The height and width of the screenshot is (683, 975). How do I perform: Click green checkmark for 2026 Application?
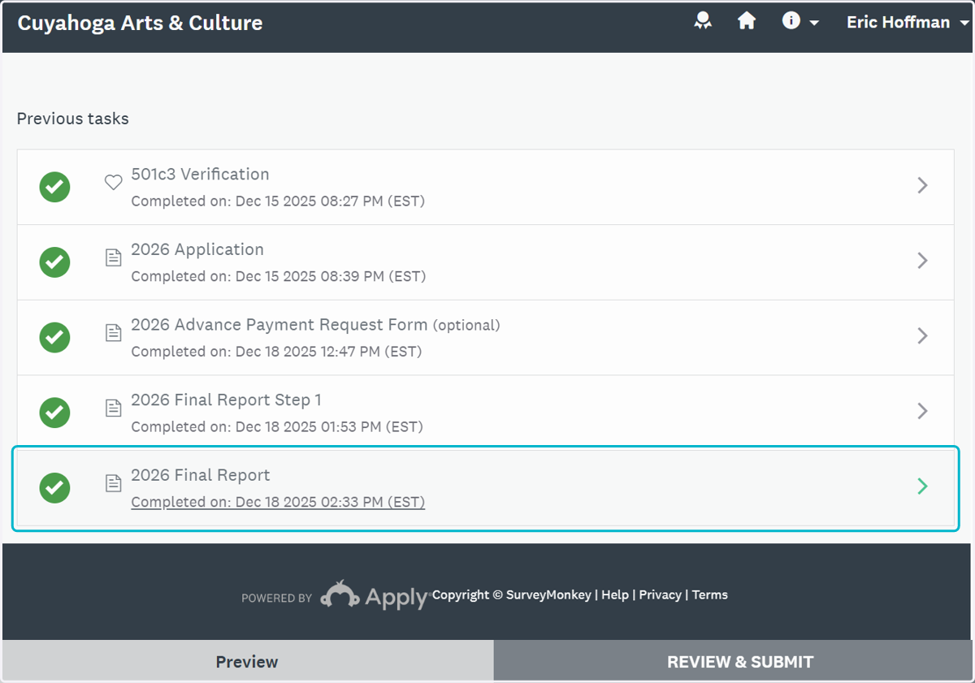coord(54,262)
